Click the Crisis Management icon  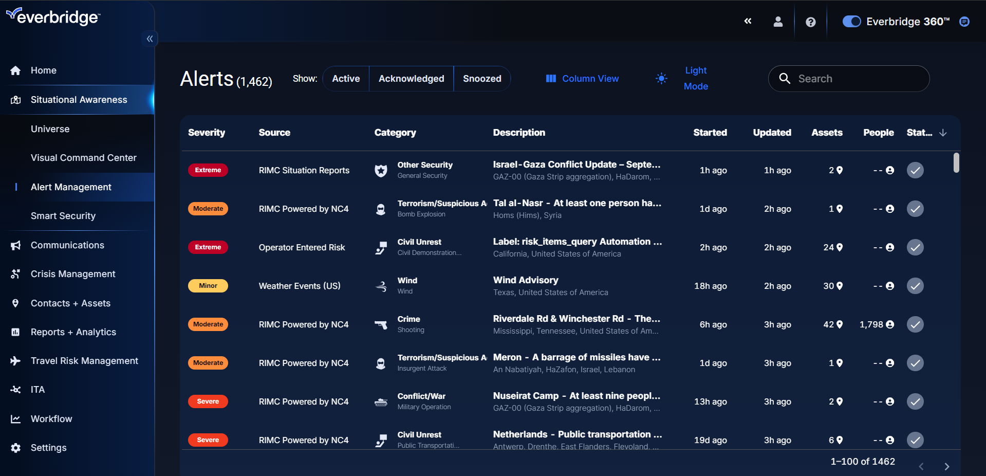pyautogui.click(x=15, y=274)
